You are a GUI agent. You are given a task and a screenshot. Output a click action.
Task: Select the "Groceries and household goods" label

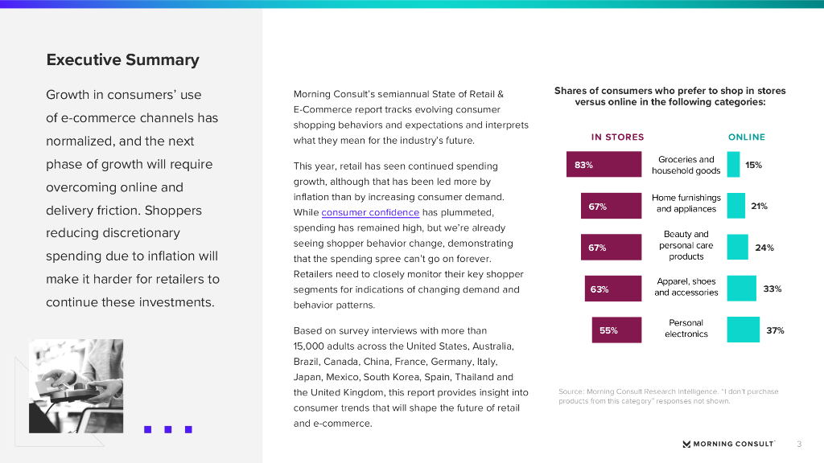686,165
